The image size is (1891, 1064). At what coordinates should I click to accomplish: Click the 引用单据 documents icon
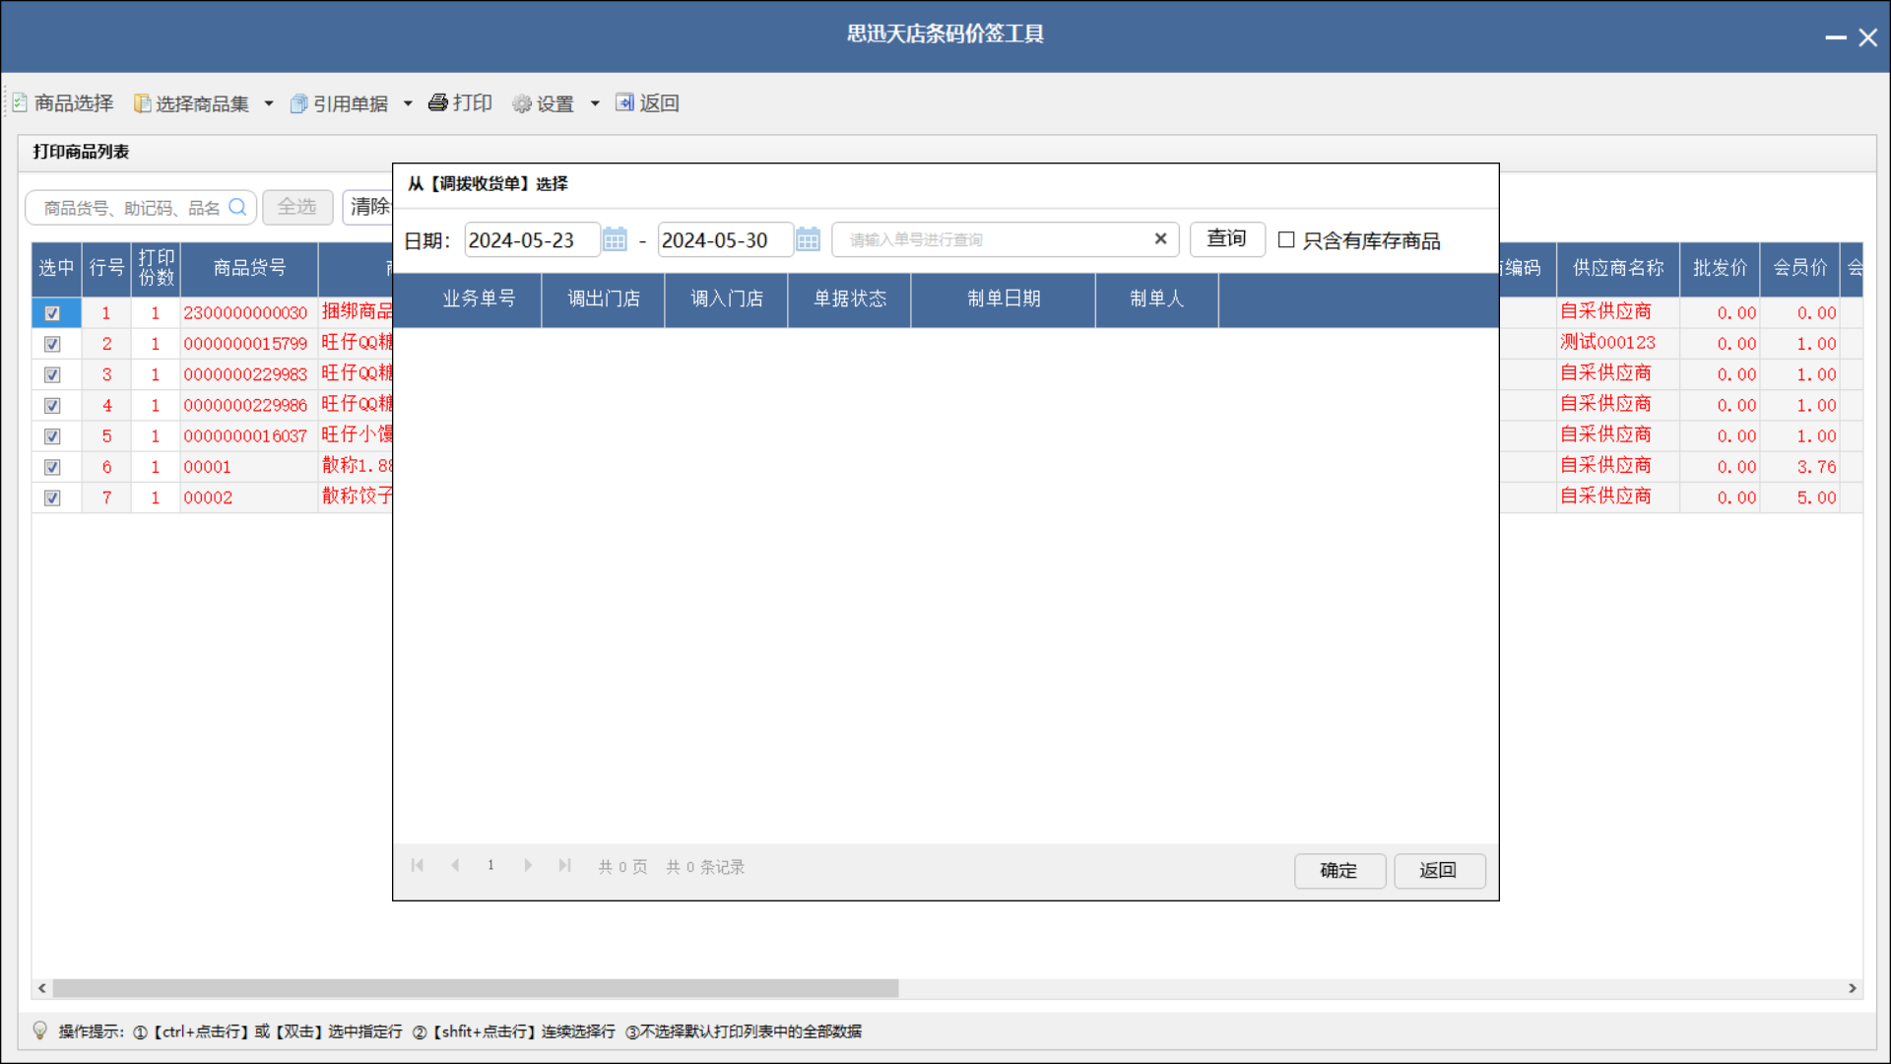coord(299,102)
